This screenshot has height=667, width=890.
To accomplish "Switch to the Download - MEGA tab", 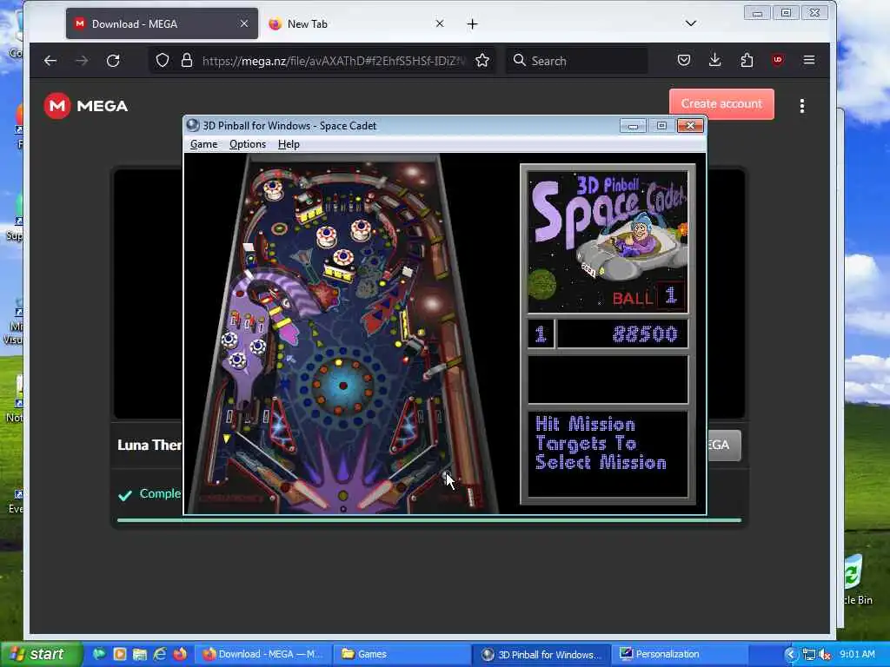I will tap(162, 23).
